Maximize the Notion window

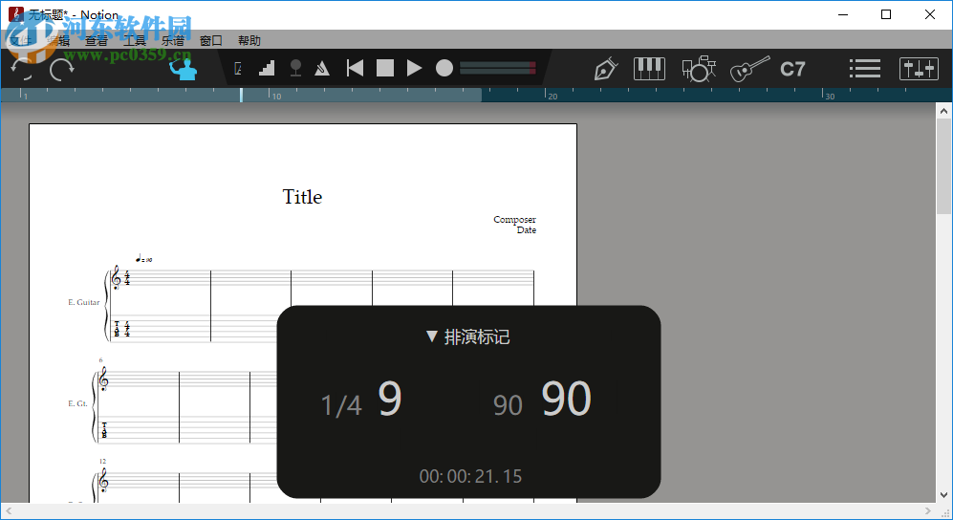click(886, 14)
